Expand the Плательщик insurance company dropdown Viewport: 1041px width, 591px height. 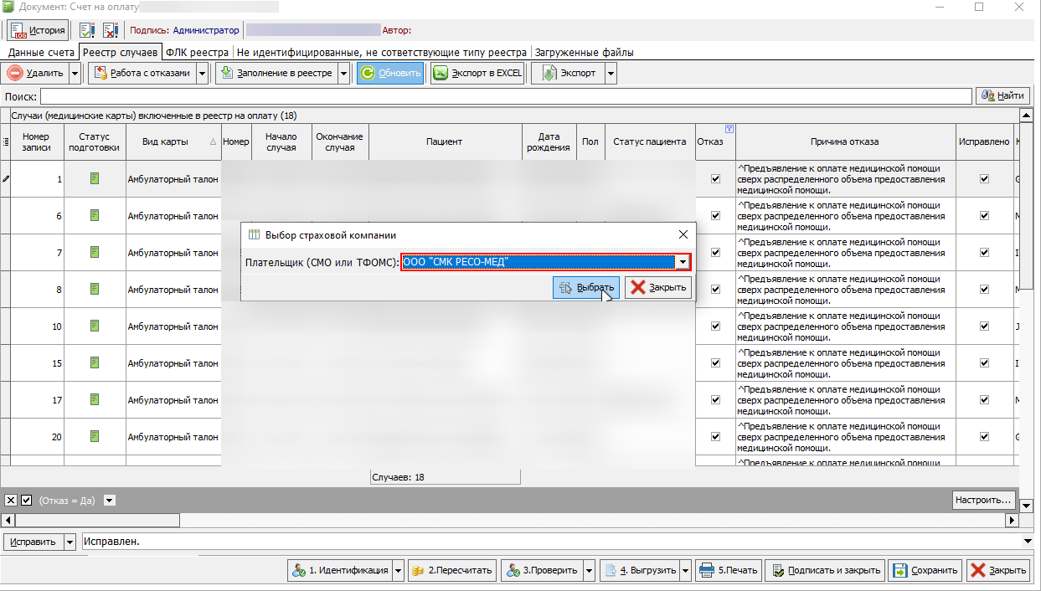pyautogui.click(x=683, y=262)
